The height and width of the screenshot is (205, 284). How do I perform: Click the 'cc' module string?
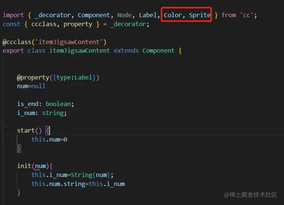248,15
